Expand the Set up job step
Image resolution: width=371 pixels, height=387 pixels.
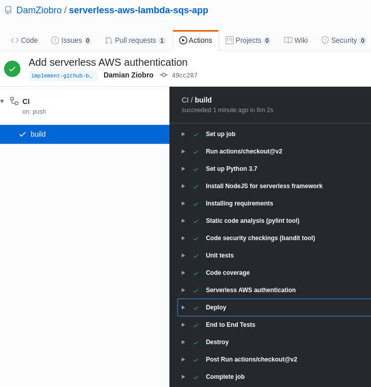[183, 134]
